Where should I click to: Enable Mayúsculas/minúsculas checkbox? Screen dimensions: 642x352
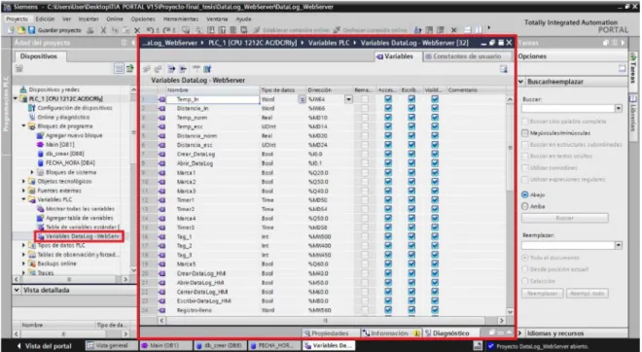point(525,133)
